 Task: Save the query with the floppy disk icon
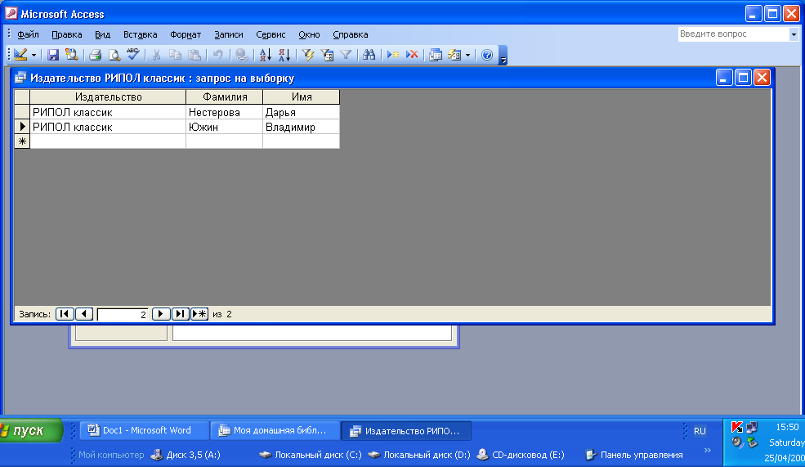[x=53, y=55]
